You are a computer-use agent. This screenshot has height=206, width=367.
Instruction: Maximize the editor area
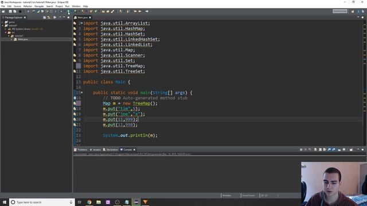362,17
